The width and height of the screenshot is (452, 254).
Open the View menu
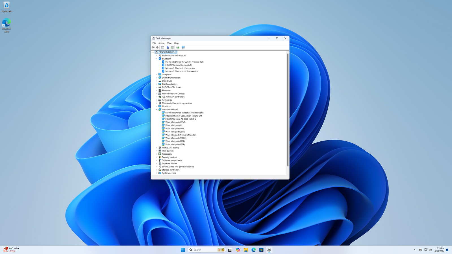pyautogui.click(x=169, y=43)
